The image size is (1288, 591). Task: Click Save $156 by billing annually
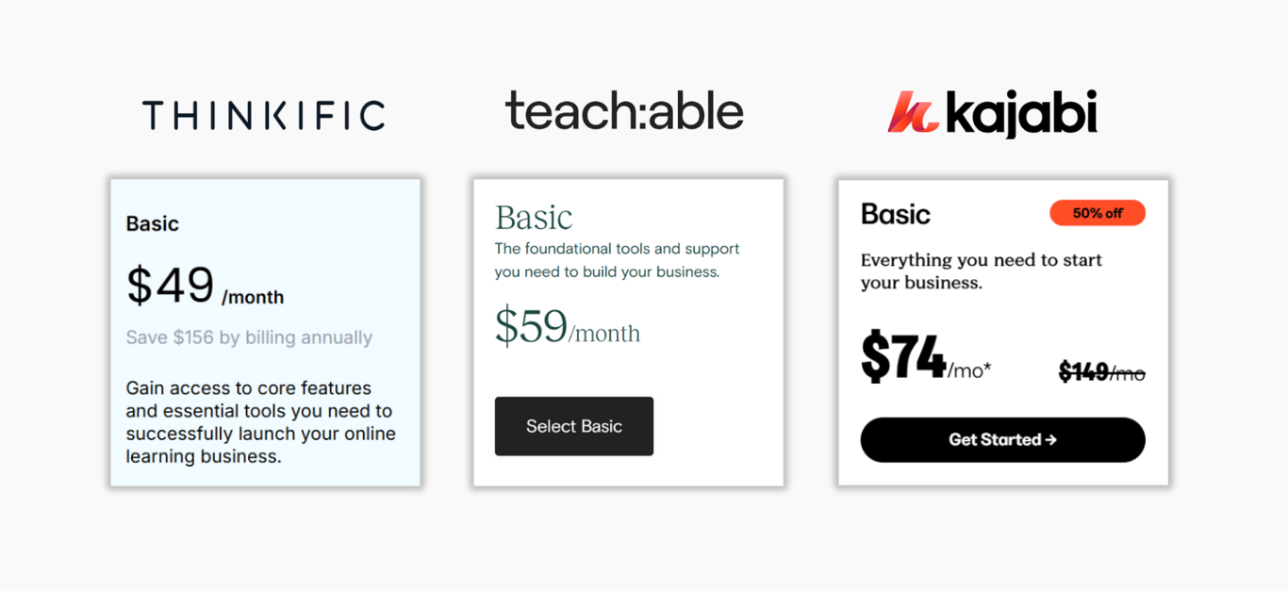pyautogui.click(x=249, y=337)
